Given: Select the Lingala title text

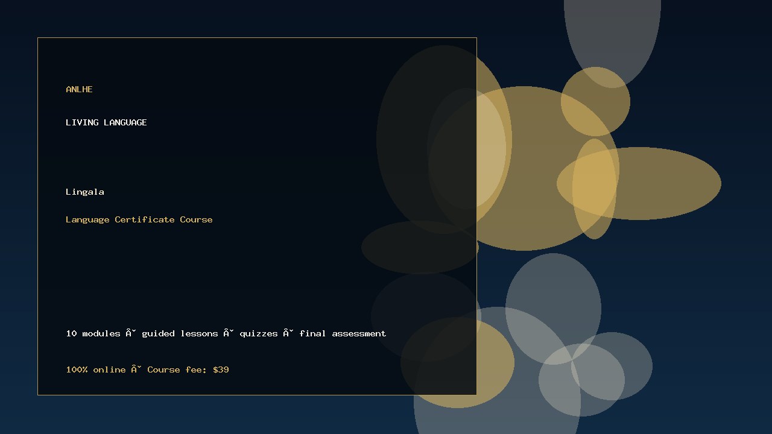Looking at the screenshot, I should pyautogui.click(x=85, y=192).
